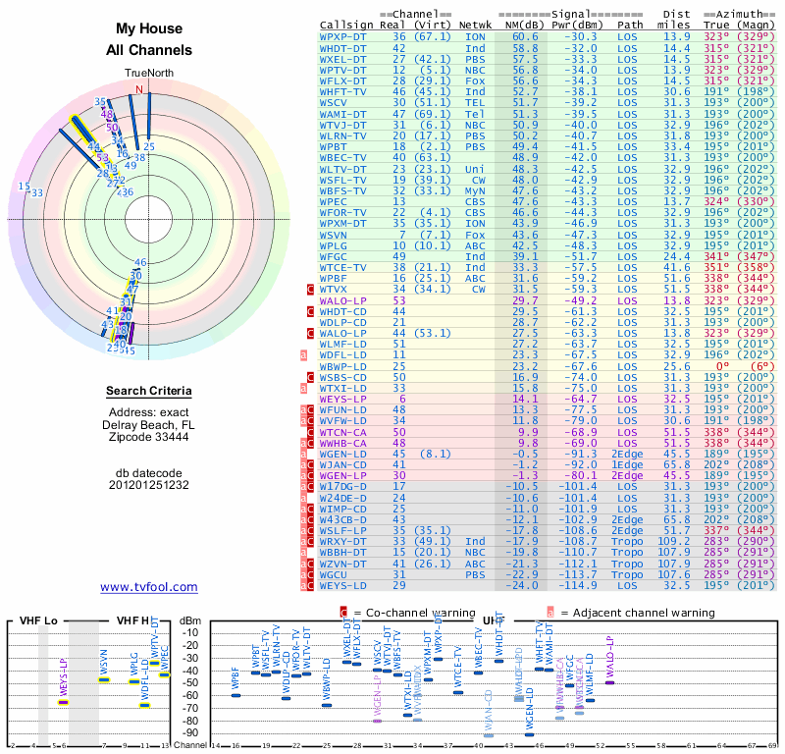Select the WGCU callsign entry
This screenshot has width=785, height=754.
coord(334,575)
